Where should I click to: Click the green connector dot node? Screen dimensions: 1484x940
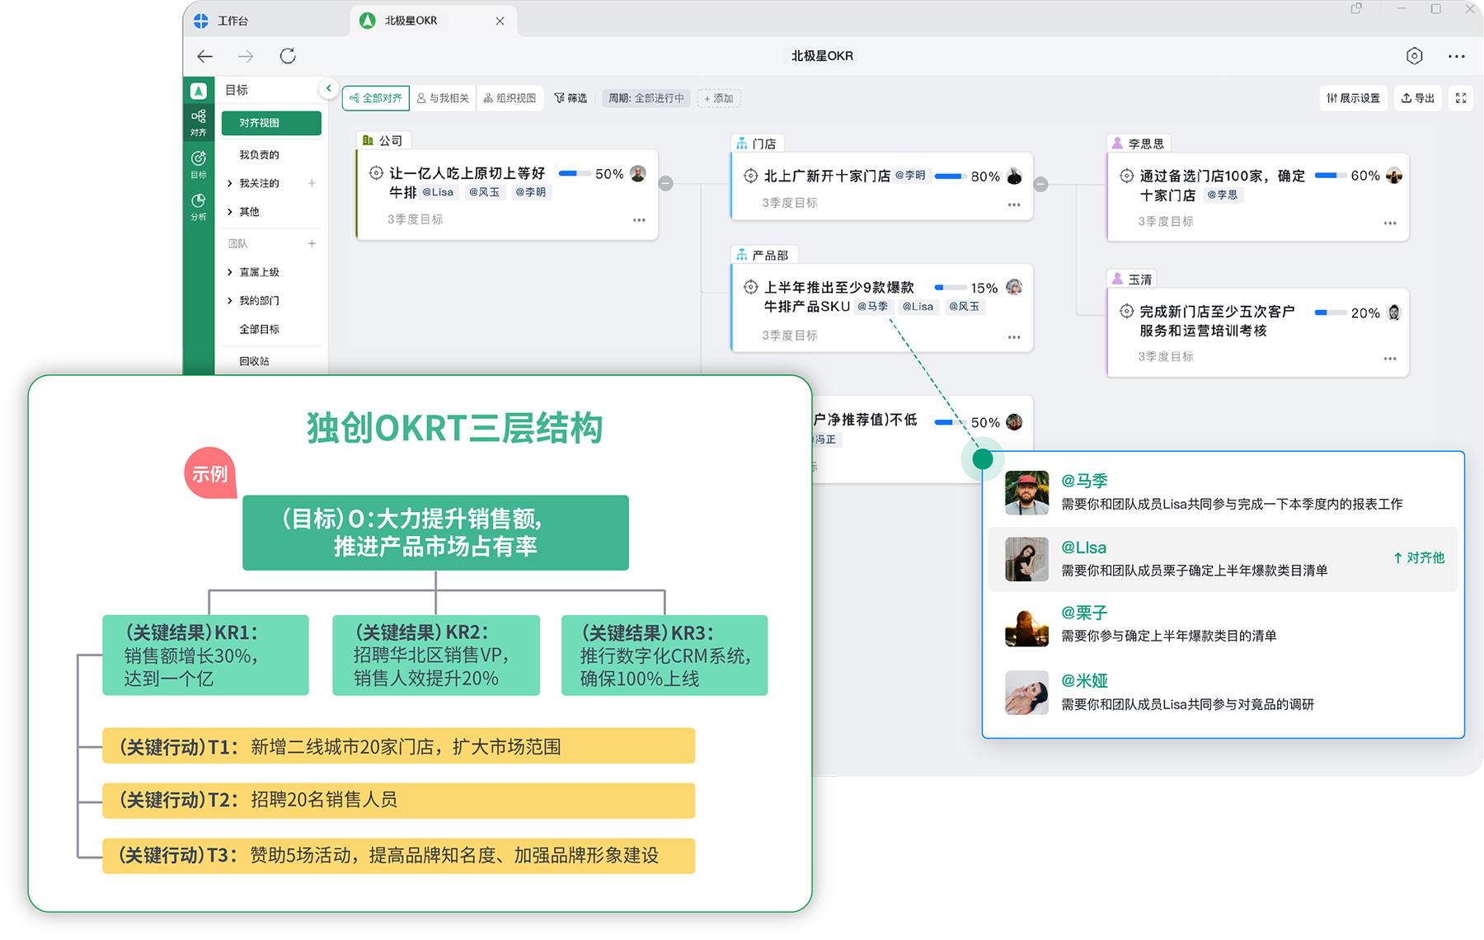[982, 459]
